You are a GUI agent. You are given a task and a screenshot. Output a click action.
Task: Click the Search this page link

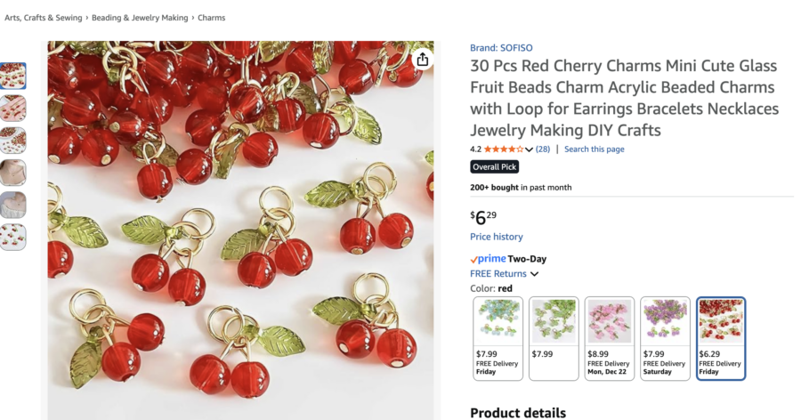coord(594,149)
